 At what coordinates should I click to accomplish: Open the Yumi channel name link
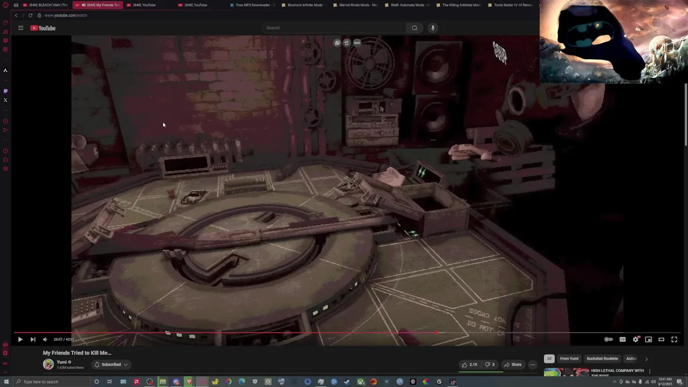pos(62,362)
